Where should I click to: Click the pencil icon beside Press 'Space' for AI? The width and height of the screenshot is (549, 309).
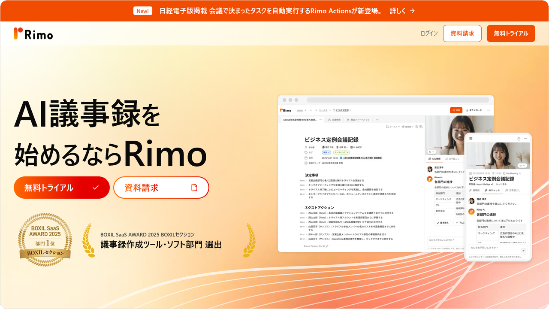click(327, 246)
